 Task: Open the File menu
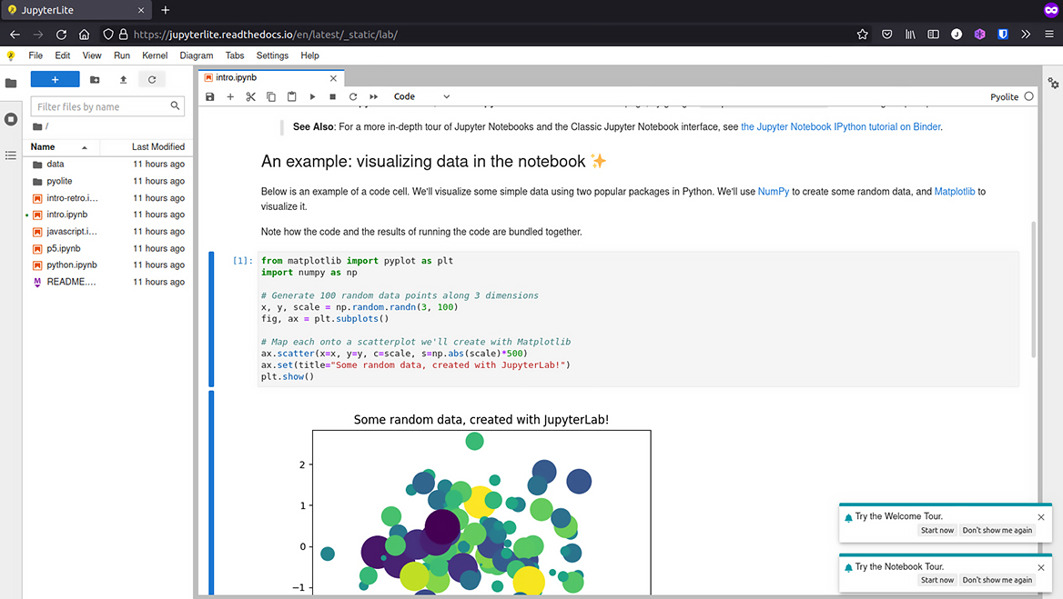35,55
